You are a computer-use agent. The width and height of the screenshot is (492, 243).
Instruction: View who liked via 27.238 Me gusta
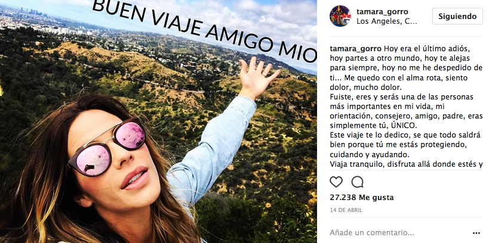click(361, 198)
